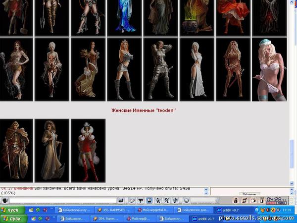Open the chat filter funnel icon
The image size is (297, 223).
click(141, 200)
